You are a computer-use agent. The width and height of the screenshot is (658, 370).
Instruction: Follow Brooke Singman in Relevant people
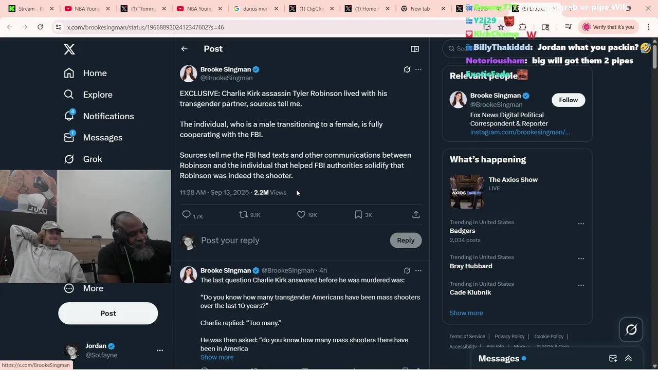568,100
